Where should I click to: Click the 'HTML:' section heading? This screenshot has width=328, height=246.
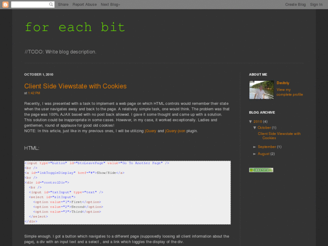click(x=32, y=148)
